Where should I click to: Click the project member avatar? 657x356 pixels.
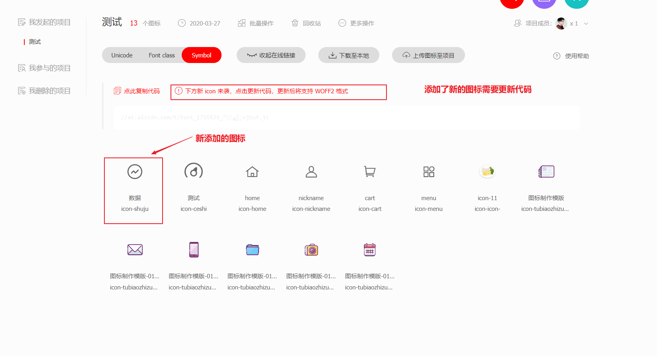pyautogui.click(x=561, y=24)
